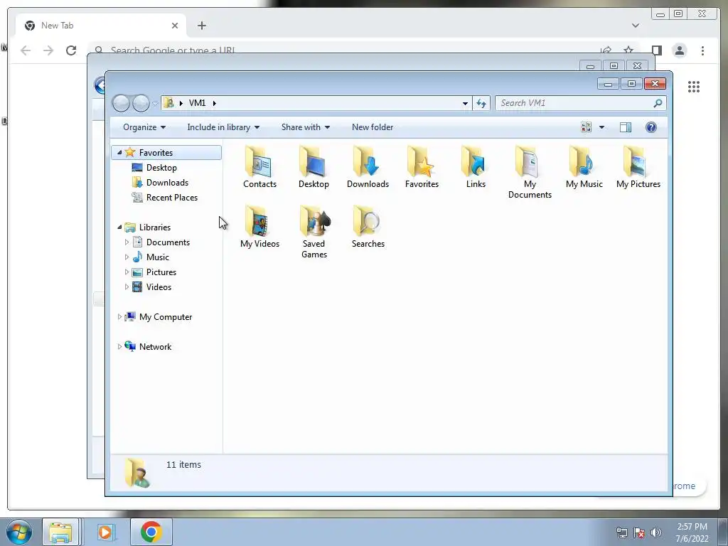
Task: Open the Share with menu
Action: [x=306, y=127]
